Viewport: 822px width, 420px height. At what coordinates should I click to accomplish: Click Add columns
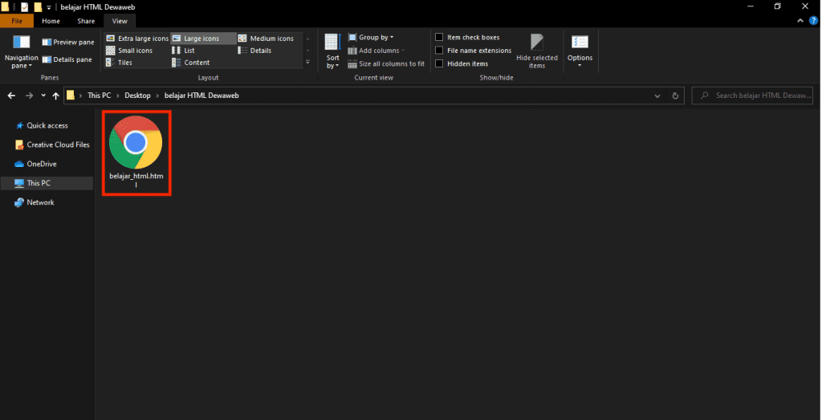click(376, 51)
